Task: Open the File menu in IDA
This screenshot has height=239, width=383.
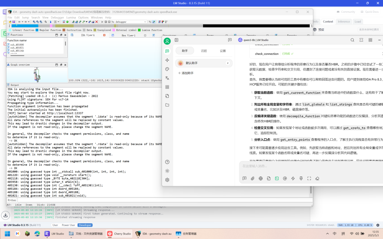Action: point(10,18)
